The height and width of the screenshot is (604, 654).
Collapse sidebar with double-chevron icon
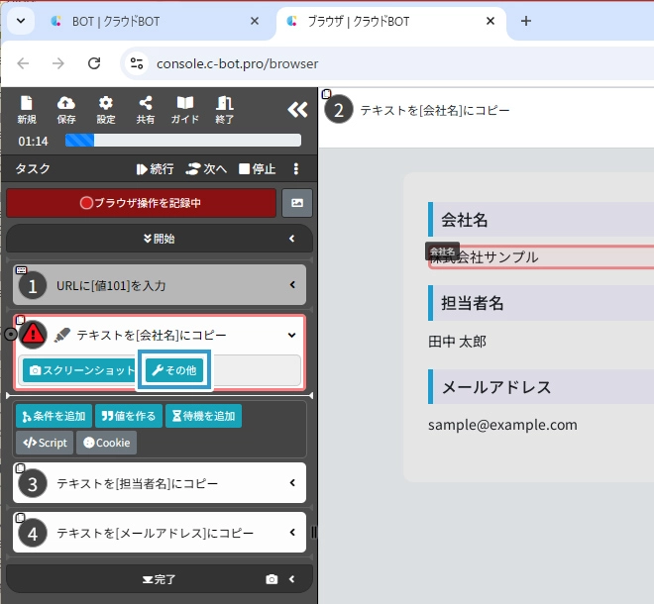(x=296, y=110)
